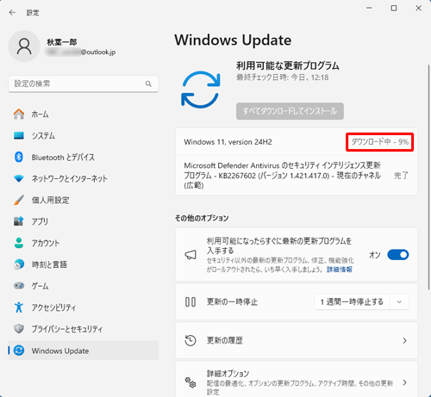431x397 pixels.
Task: Click the search magnifier icon
Action: pos(148,84)
